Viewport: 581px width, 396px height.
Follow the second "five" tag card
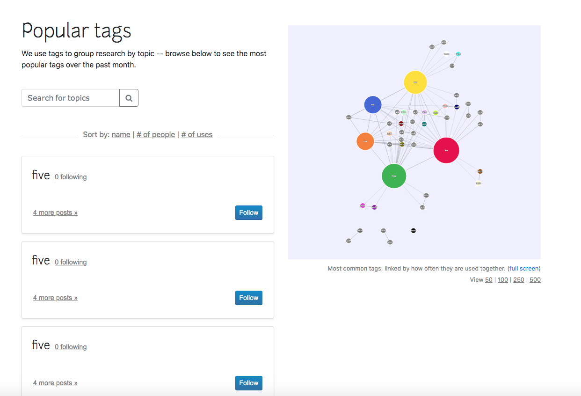tap(248, 298)
